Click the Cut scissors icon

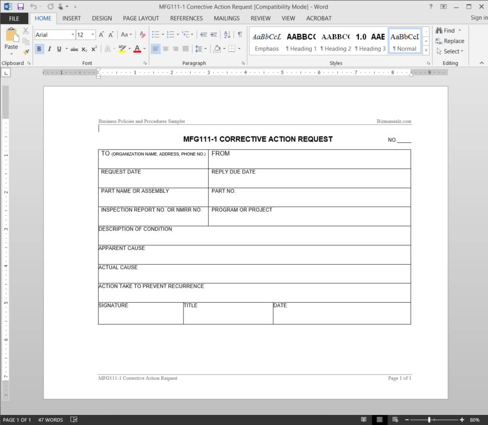tap(25, 31)
